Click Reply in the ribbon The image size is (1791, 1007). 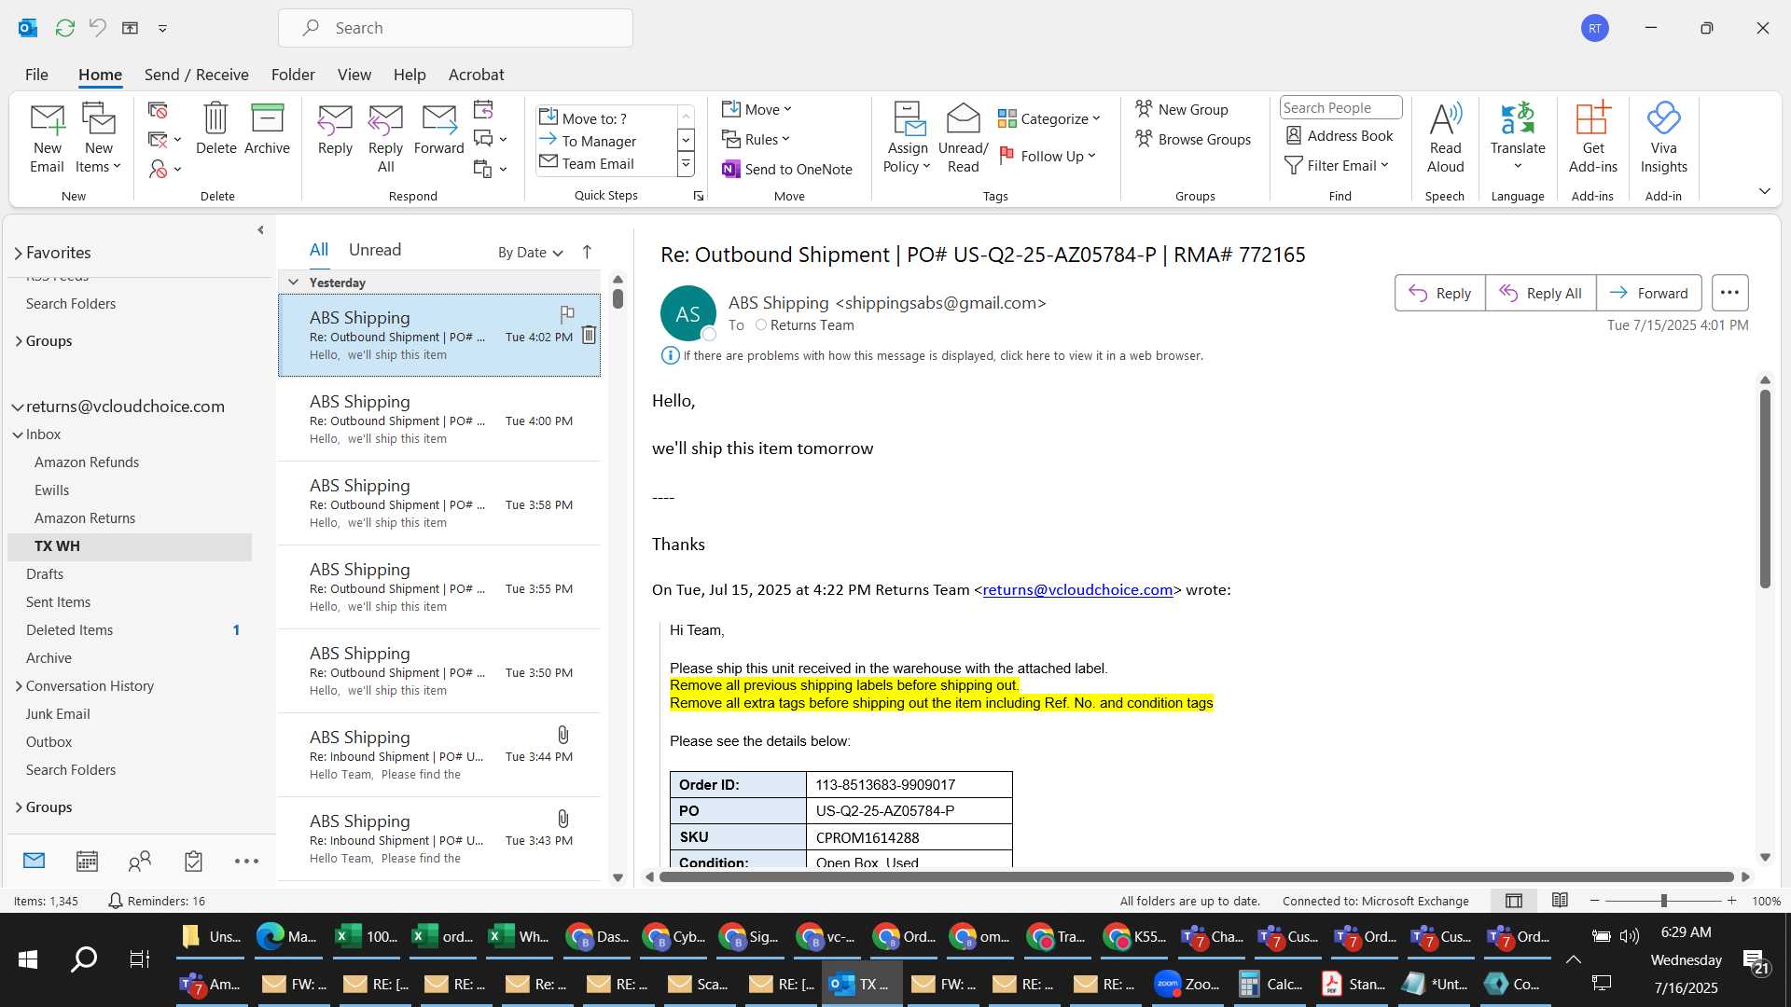(335, 129)
